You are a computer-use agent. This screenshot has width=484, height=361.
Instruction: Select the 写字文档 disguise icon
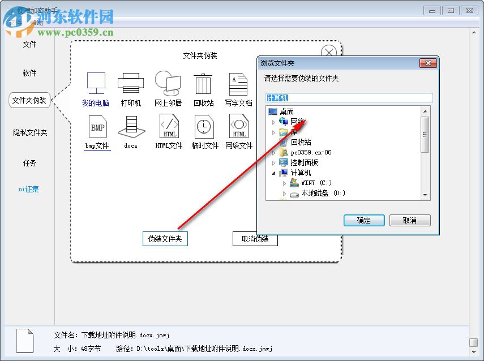(x=238, y=84)
